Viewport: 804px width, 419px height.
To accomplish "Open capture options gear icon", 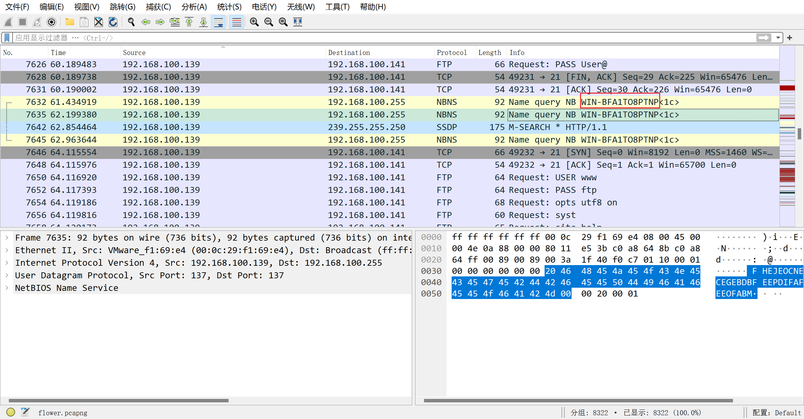I will [52, 22].
